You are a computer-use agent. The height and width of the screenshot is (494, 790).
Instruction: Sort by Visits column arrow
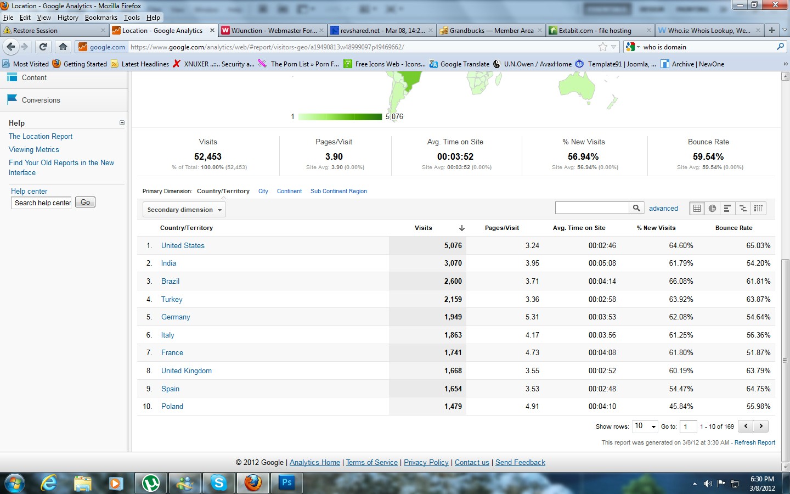coord(462,228)
